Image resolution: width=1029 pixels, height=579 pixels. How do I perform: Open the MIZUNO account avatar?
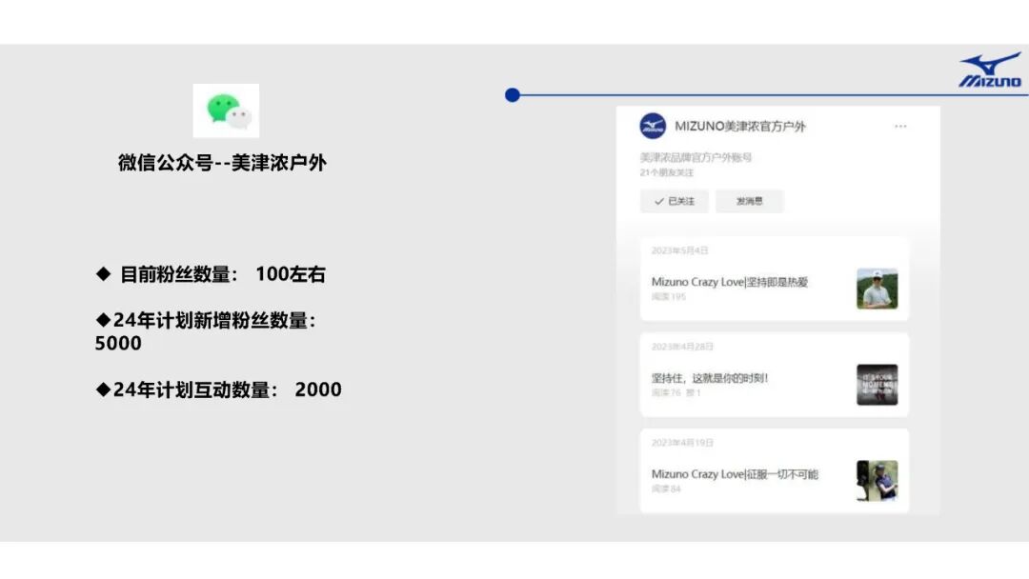click(x=653, y=126)
